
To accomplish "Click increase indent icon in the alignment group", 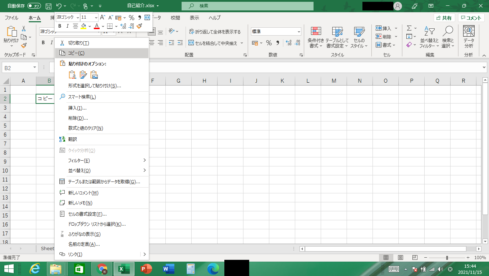I will click(179, 43).
